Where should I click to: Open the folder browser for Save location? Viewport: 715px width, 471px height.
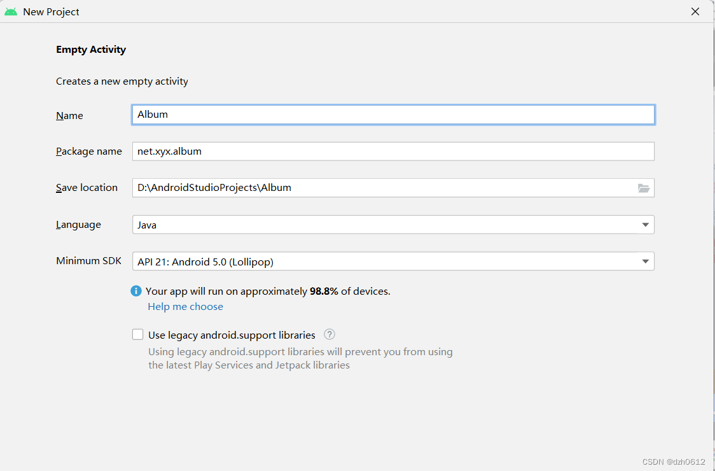click(x=644, y=188)
